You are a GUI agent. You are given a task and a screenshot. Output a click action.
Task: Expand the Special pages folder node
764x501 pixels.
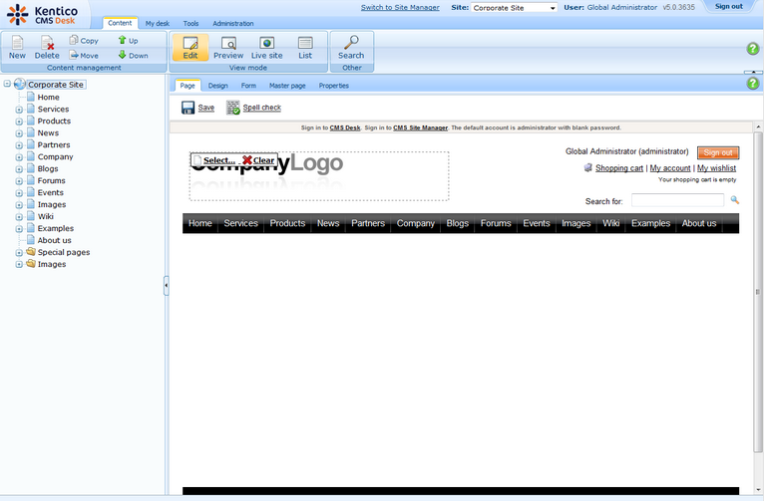click(x=19, y=253)
